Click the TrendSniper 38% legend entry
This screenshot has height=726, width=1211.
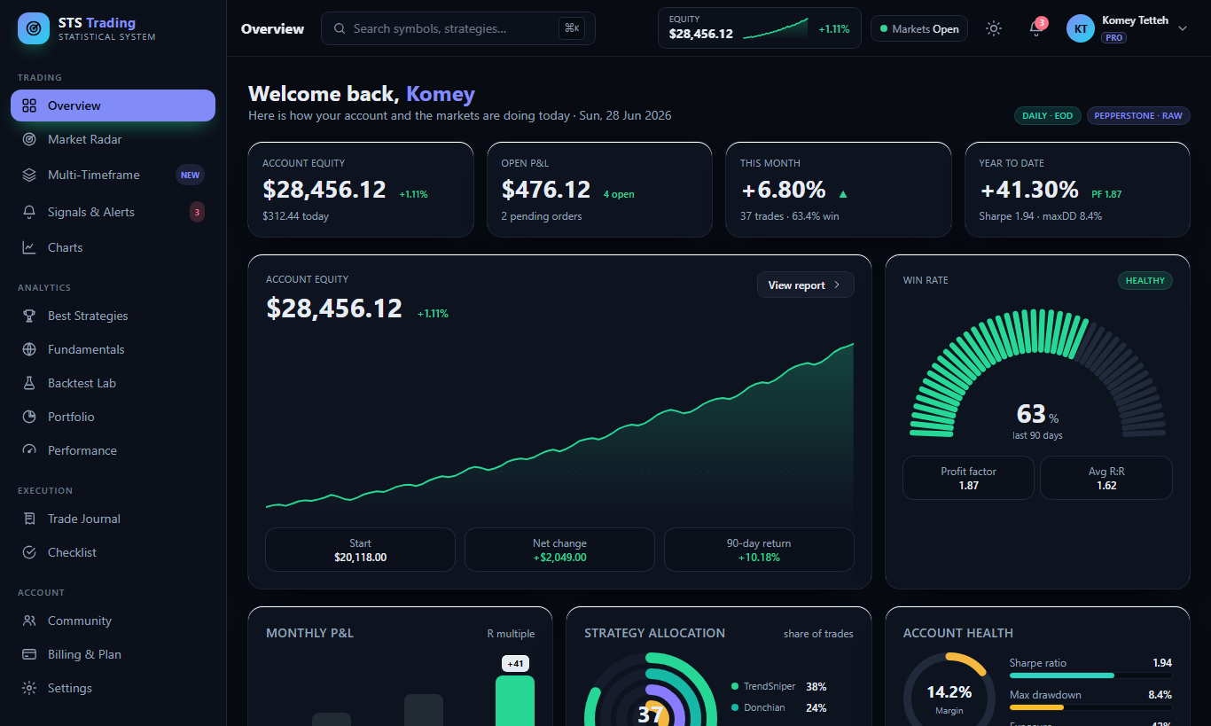click(x=779, y=686)
